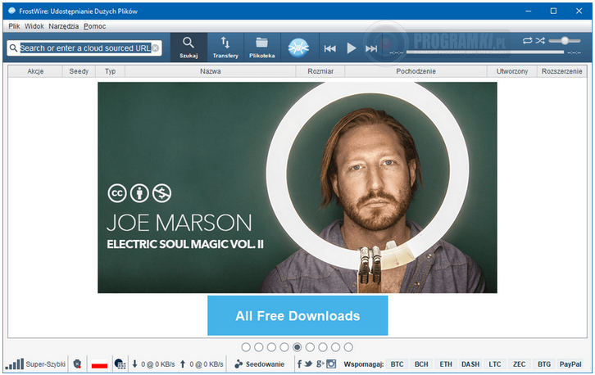Select the eighth carousel dot
The image size is (595, 375).
pos(335,347)
